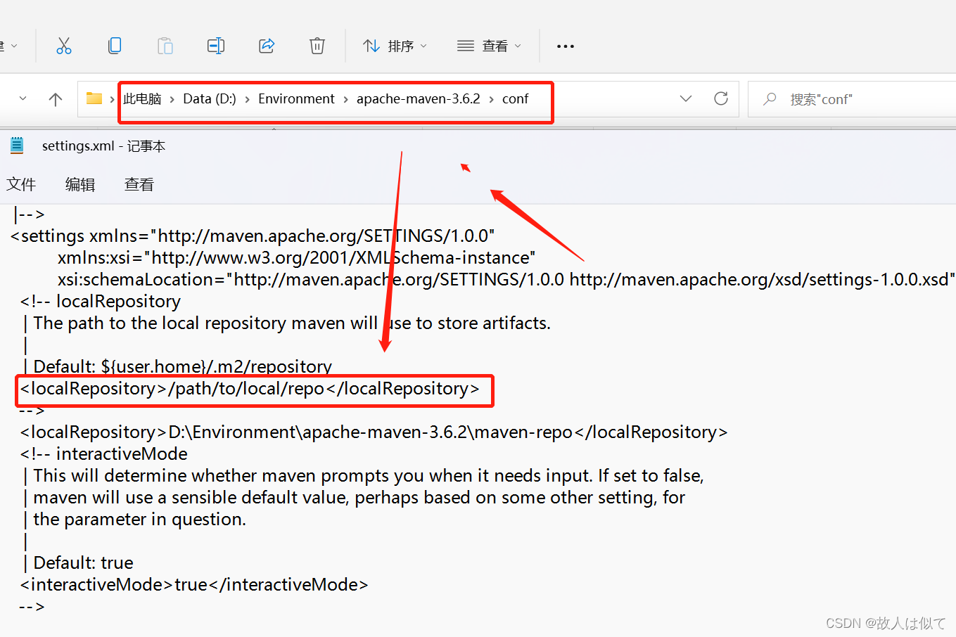
Task: Click the Paste clipboard icon
Action: (165, 46)
